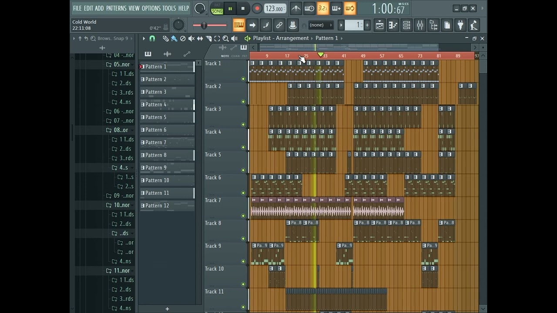Mute Track 3 via green light
The width and height of the screenshot is (557, 313).
243,125
